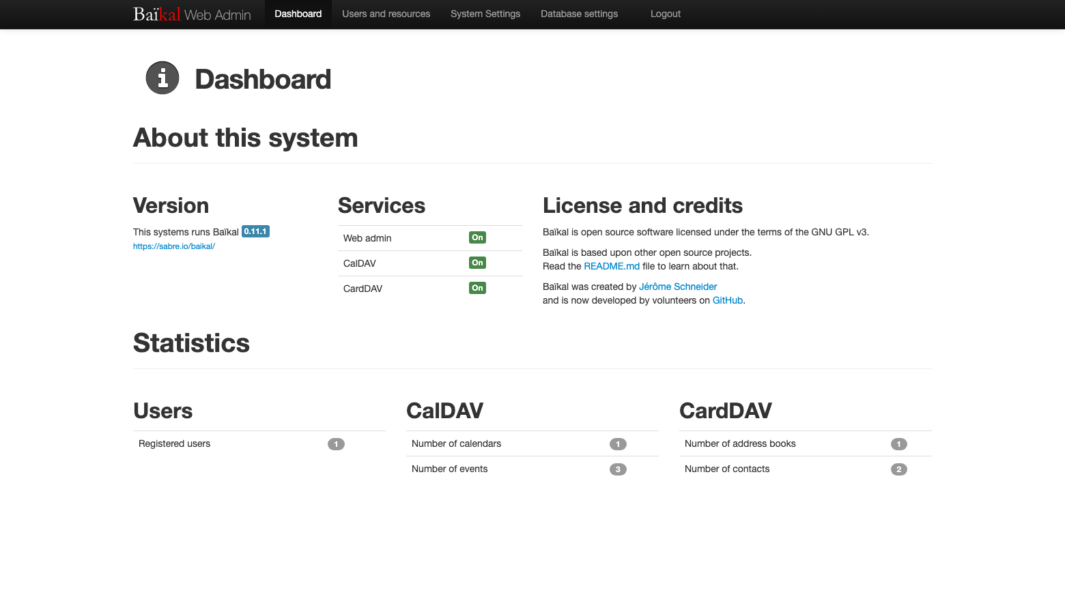Select the 'Registered users' label

[x=174, y=443]
